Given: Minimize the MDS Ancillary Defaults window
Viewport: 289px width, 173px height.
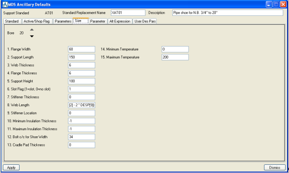Looking at the screenshot, I should (269, 4).
